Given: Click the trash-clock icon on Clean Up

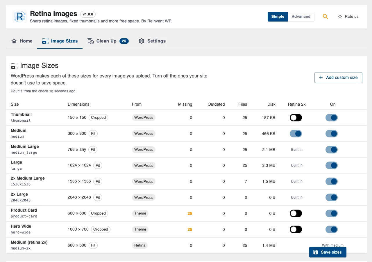Looking at the screenshot, I should (x=91, y=41).
